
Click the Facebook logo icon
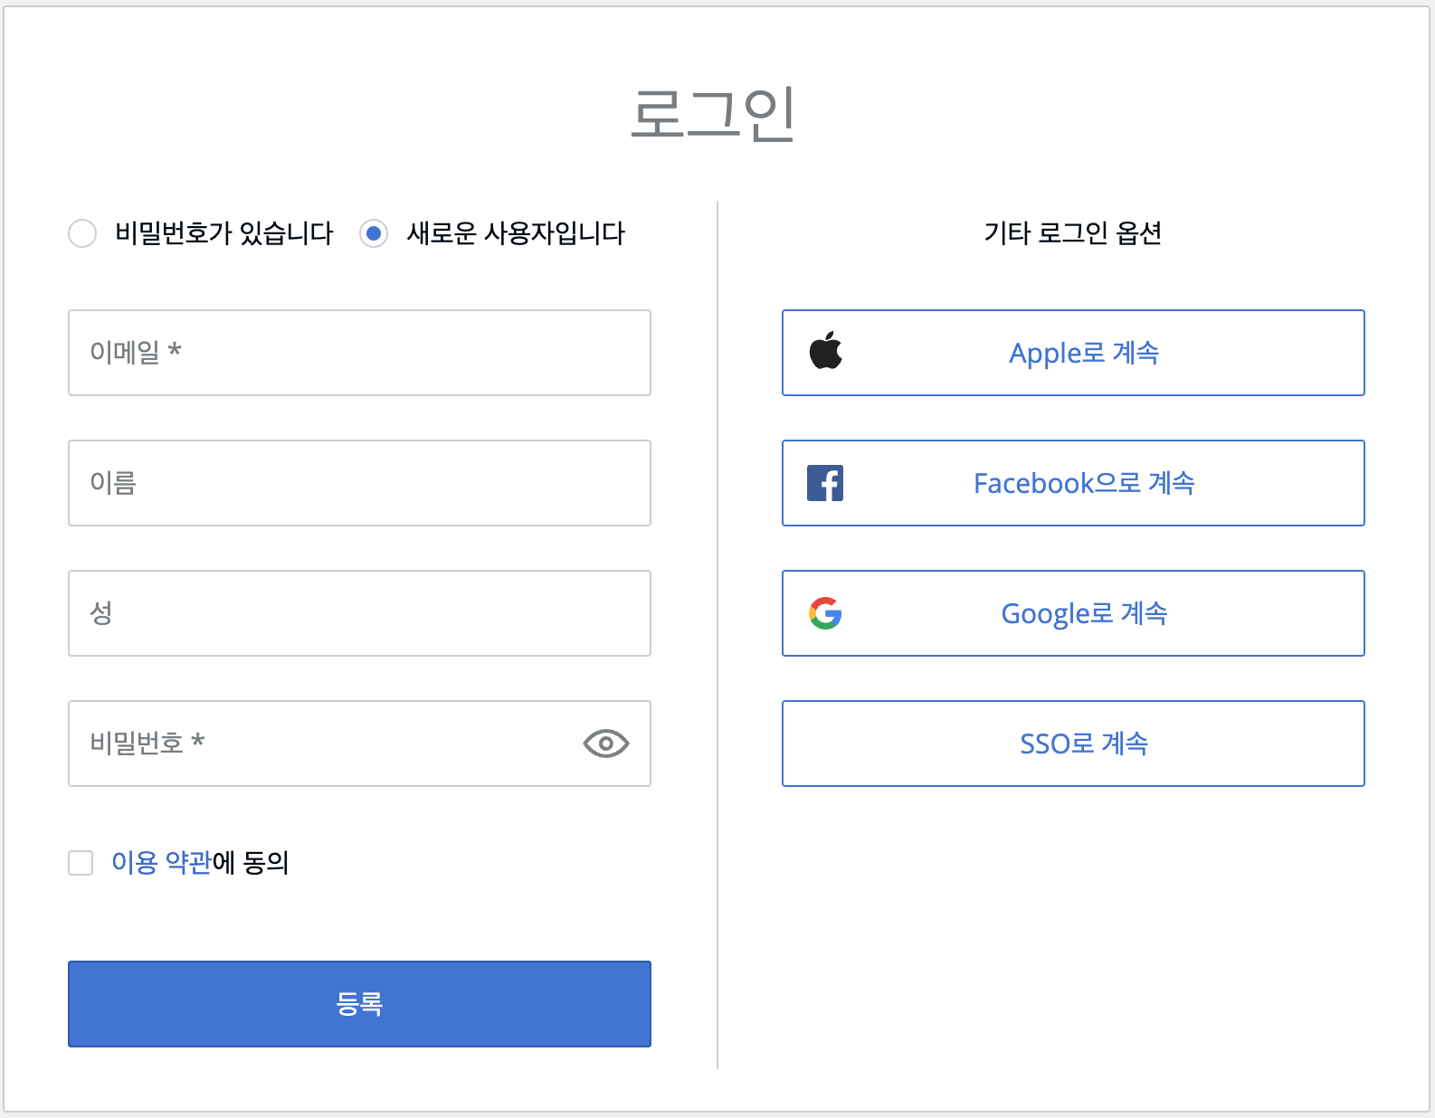[825, 483]
